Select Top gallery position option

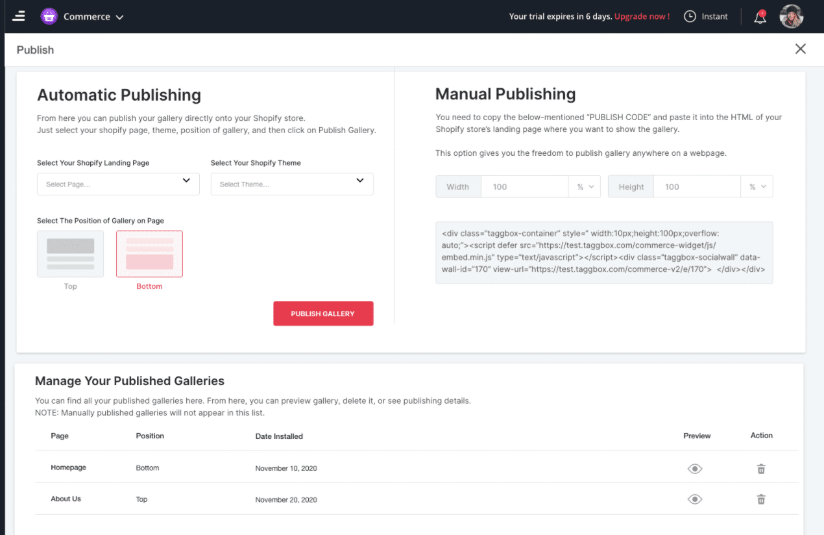70,254
